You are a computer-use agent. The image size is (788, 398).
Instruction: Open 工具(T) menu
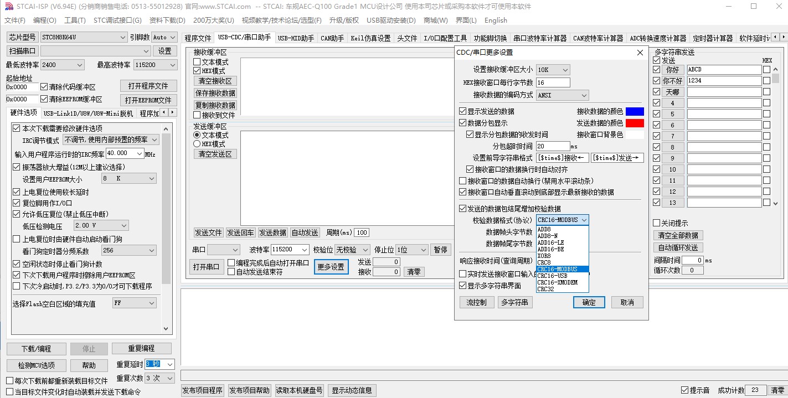75,20
